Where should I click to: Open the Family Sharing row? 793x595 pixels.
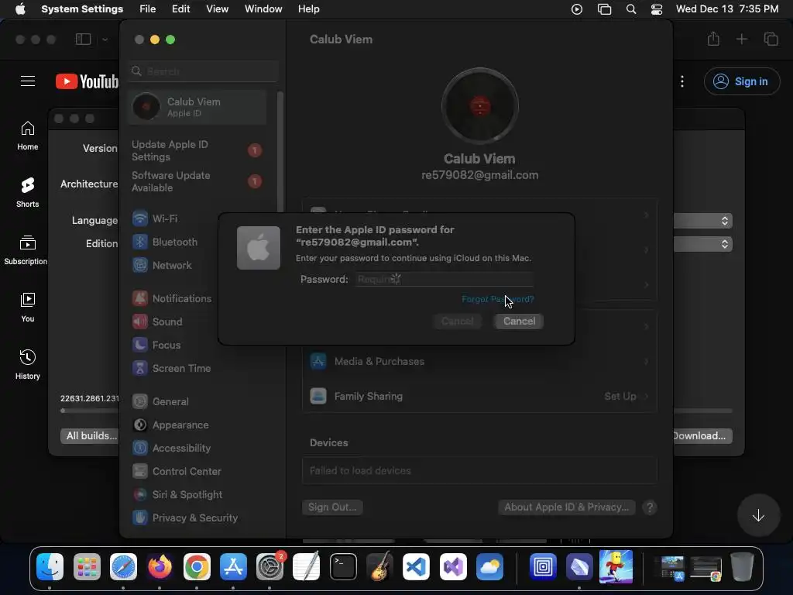[x=479, y=396]
